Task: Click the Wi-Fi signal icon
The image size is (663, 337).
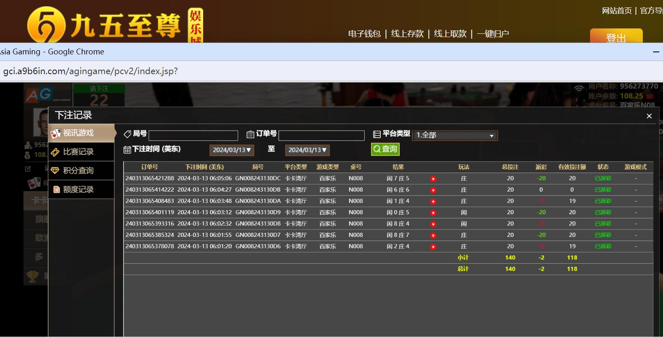Action: [579, 88]
